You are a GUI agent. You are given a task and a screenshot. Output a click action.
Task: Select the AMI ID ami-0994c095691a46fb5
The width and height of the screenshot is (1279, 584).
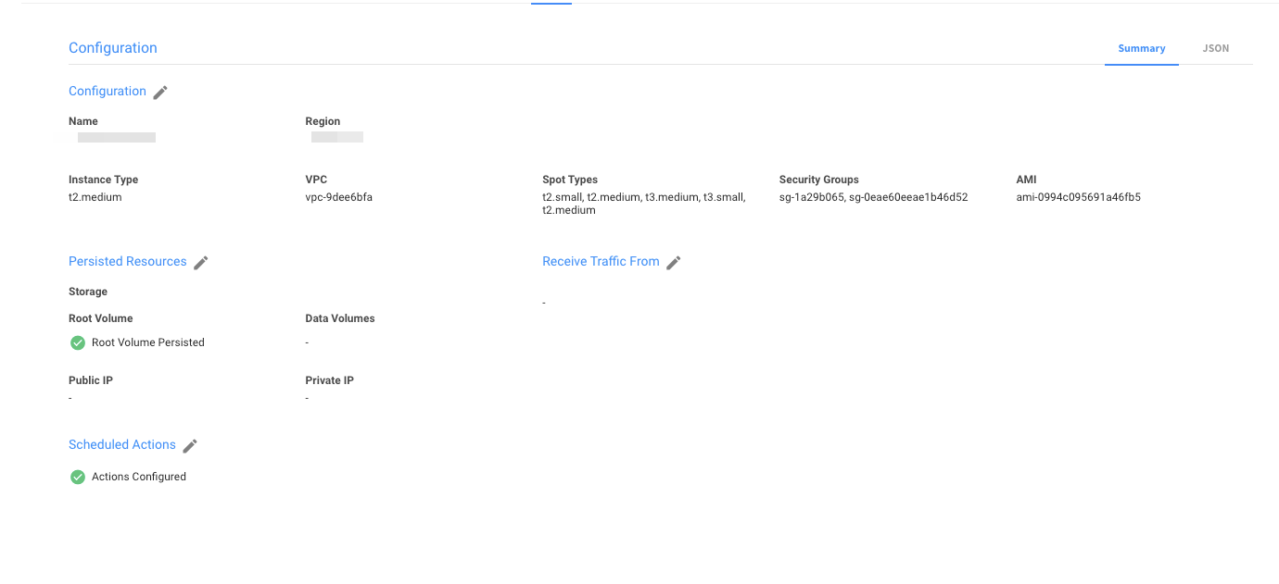tap(1078, 197)
